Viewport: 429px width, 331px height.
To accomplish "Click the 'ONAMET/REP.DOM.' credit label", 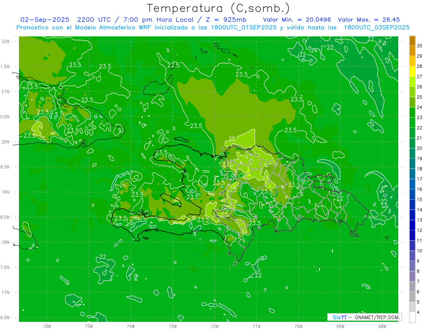I will click(377, 317).
